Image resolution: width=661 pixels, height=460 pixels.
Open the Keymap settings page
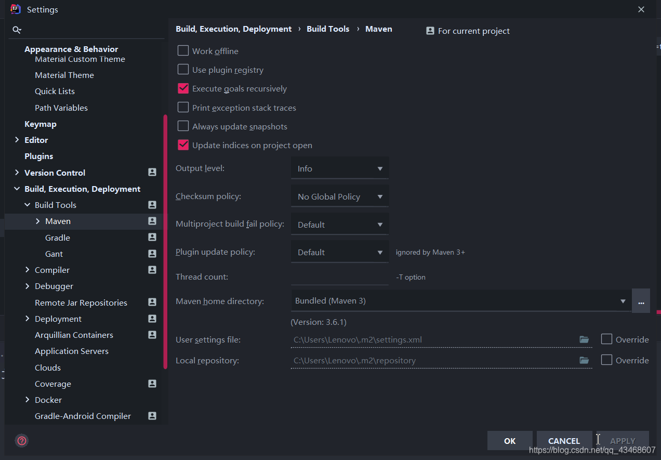coord(41,124)
